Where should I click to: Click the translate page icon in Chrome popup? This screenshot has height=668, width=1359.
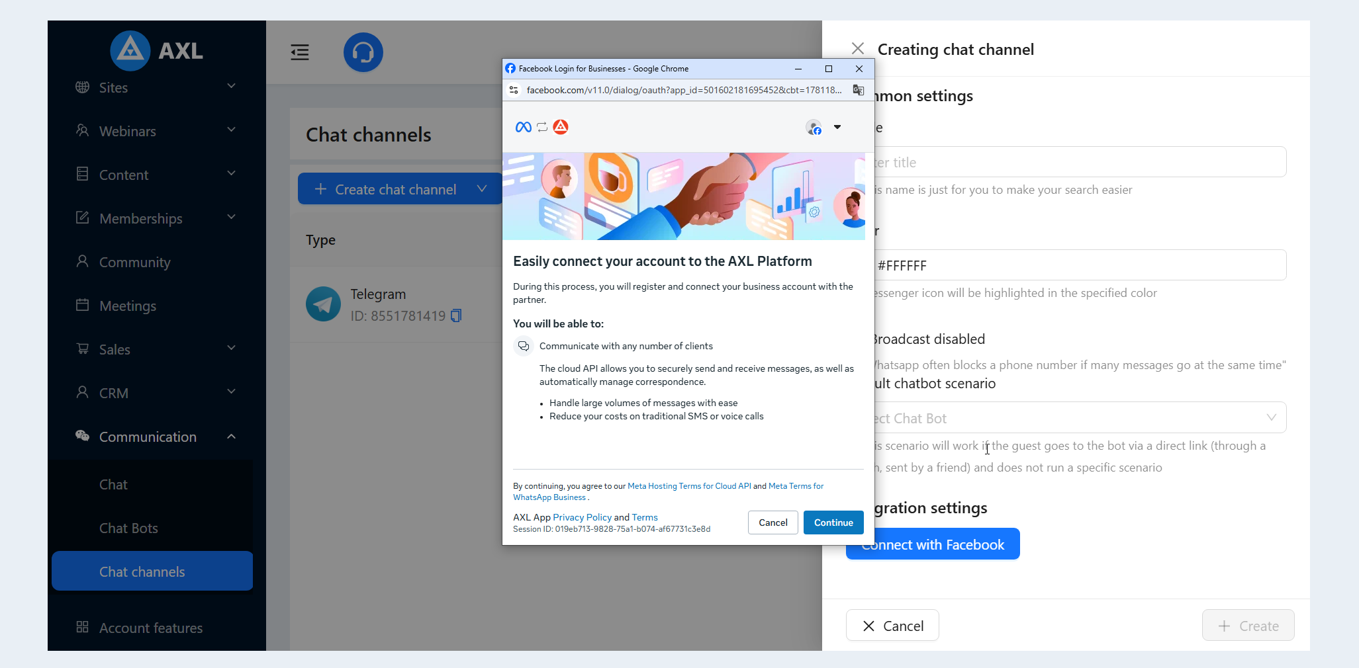859,90
